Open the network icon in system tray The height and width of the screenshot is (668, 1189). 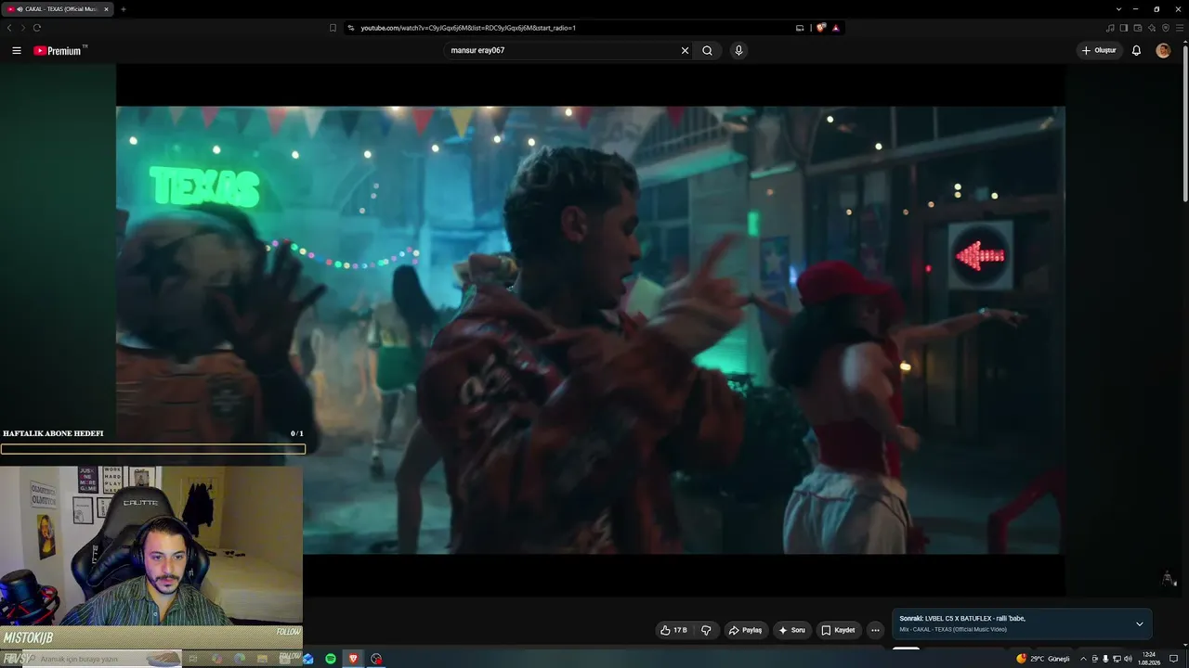1117,659
